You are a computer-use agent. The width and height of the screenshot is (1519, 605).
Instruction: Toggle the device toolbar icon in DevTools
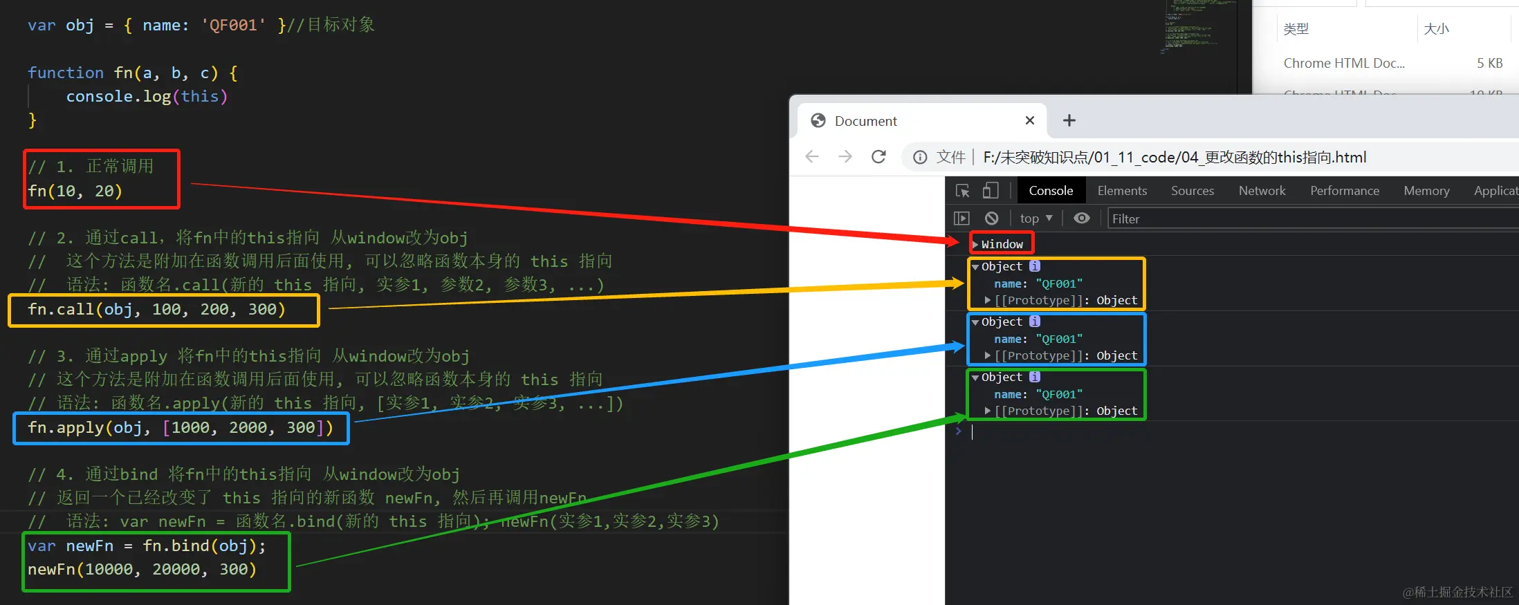[991, 191]
